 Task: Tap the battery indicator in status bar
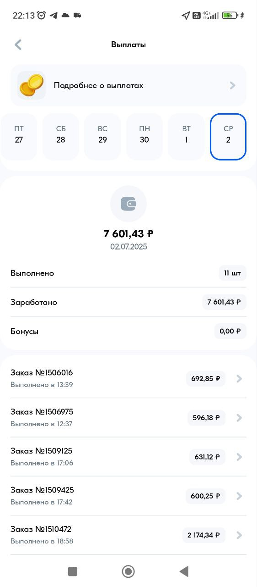point(230,15)
